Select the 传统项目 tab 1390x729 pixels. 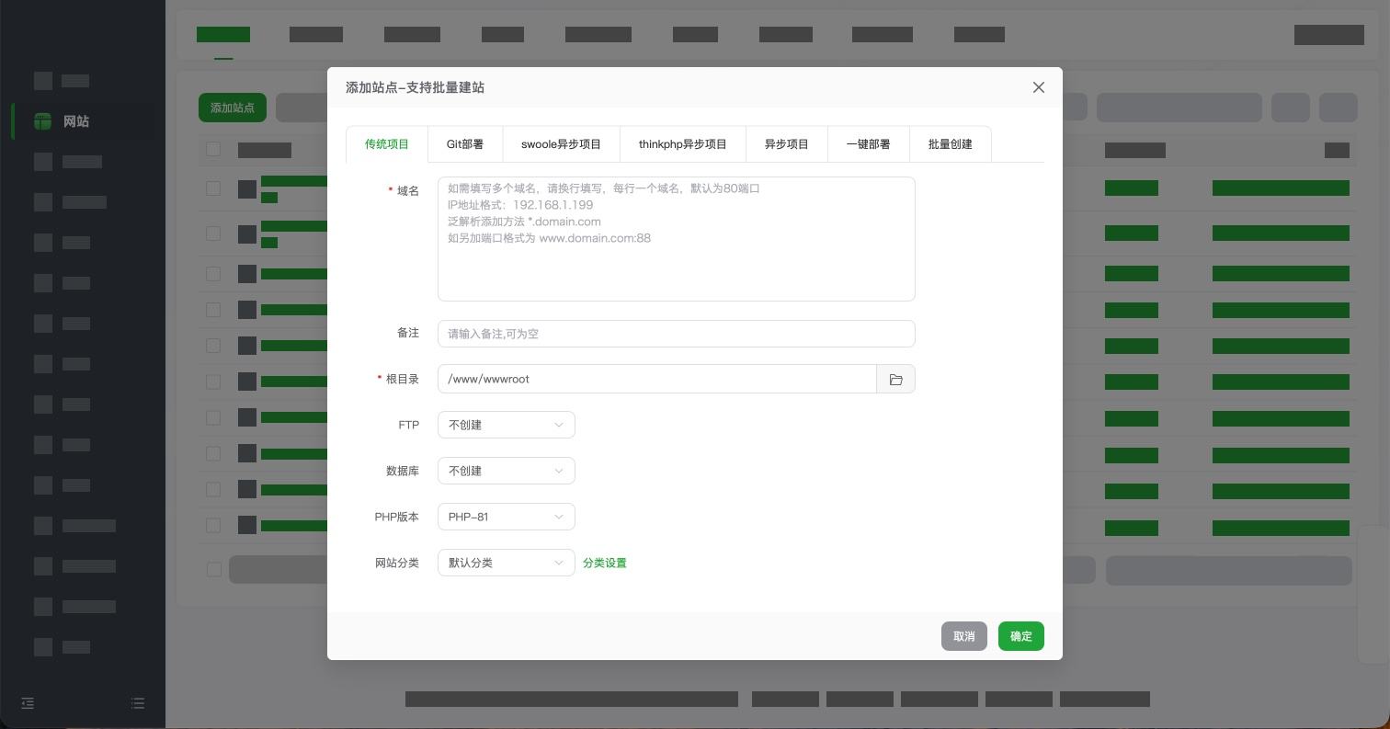coord(387,144)
